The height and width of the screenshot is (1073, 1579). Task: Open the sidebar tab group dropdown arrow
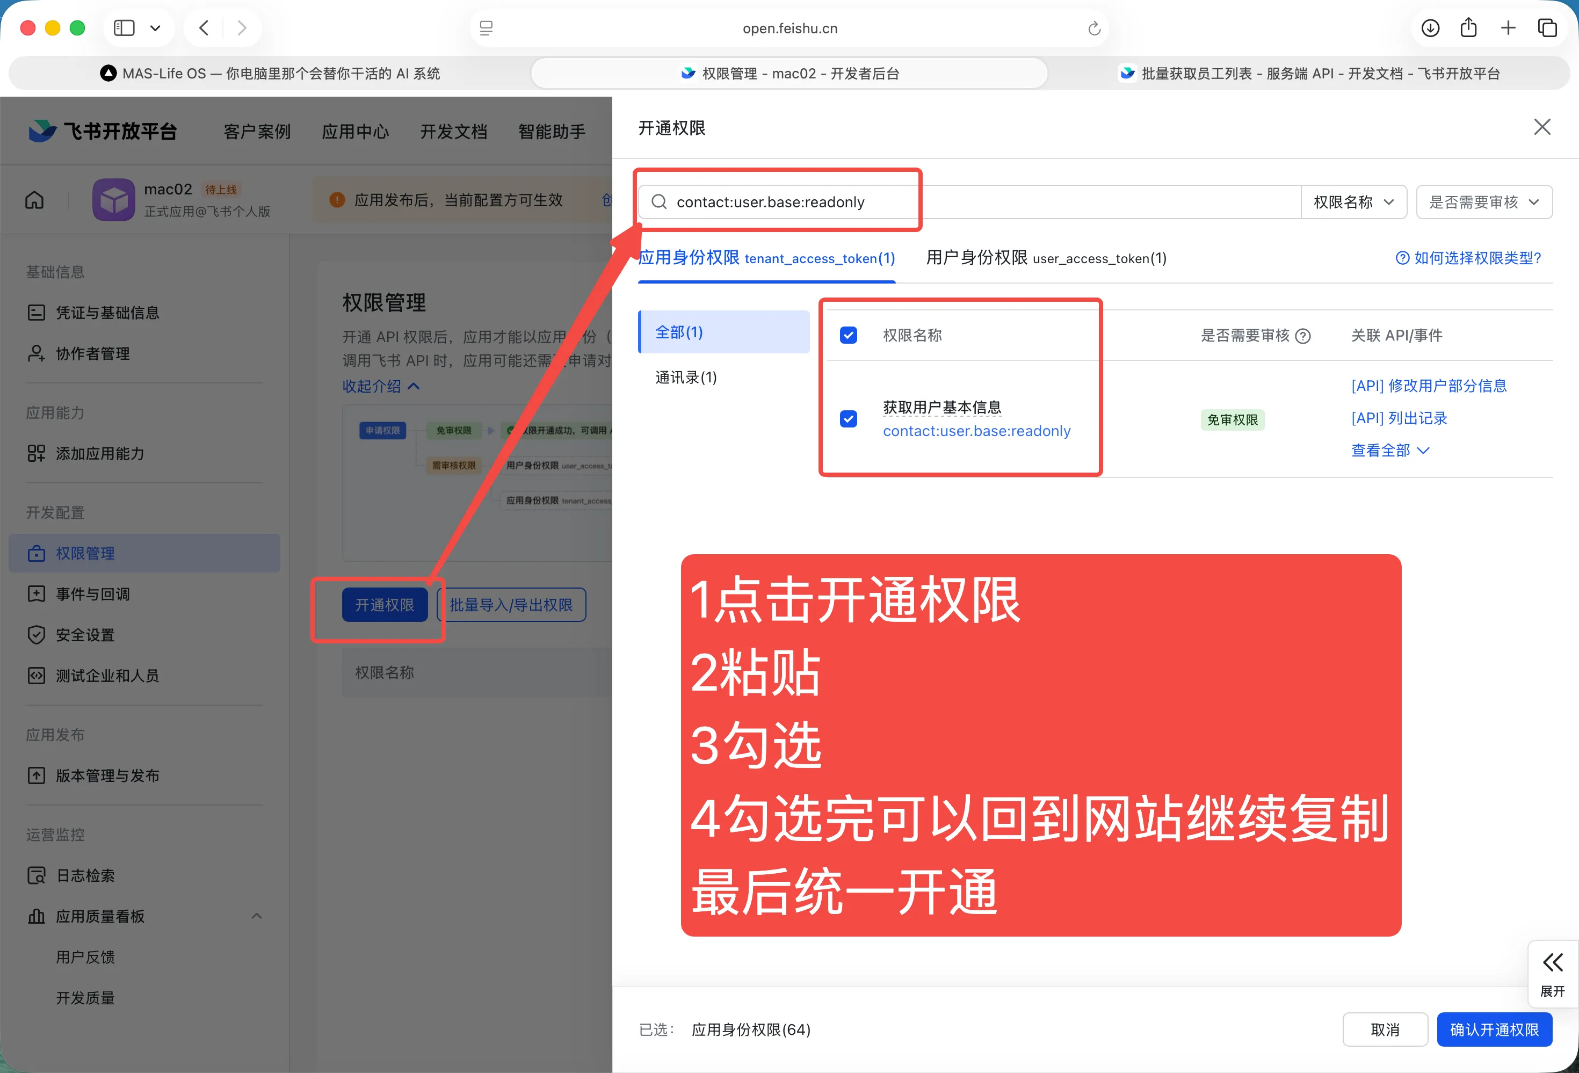click(x=156, y=28)
